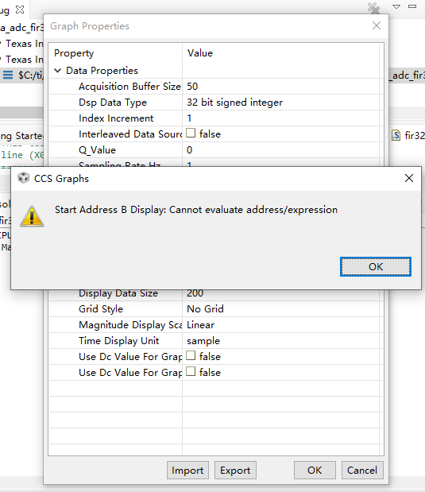The width and height of the screenshot is (425, 492).
Task: Click the CCS Graphs cube title icon
Action: (x=24, y=178)
